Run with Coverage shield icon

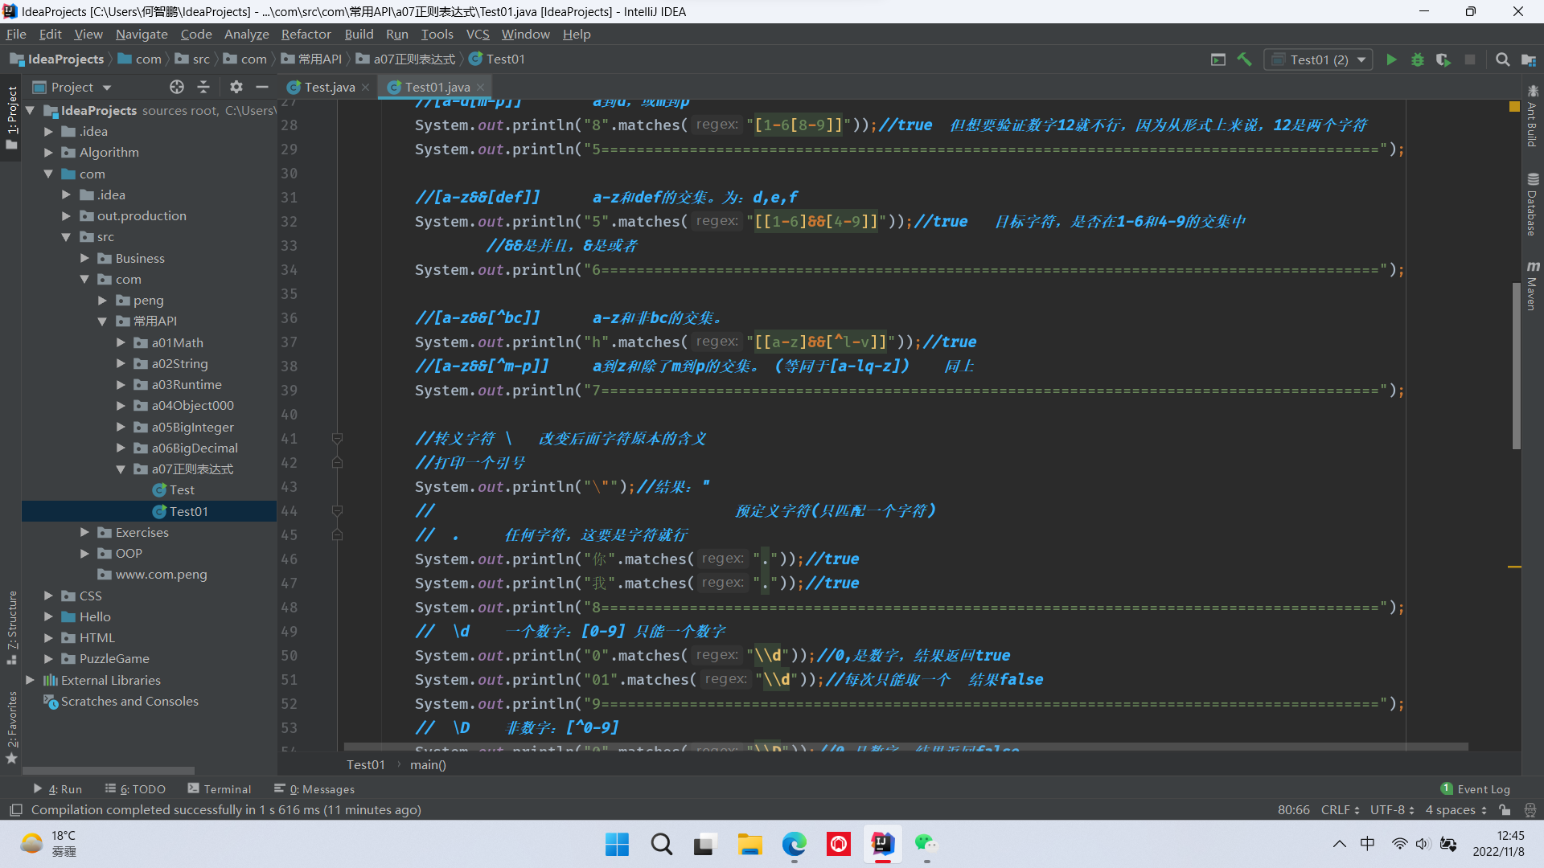click(1443, 59)
